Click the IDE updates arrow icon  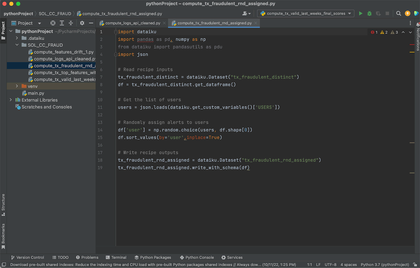(x=408, y=13)
